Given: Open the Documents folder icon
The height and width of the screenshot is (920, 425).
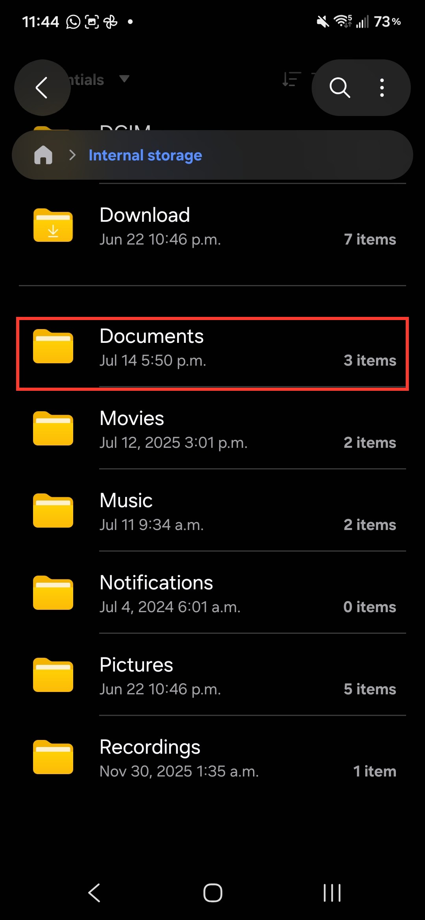Looking at the screenshot, I should [53, 346].
